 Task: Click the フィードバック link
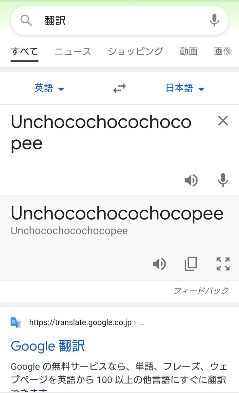[201, 290]
